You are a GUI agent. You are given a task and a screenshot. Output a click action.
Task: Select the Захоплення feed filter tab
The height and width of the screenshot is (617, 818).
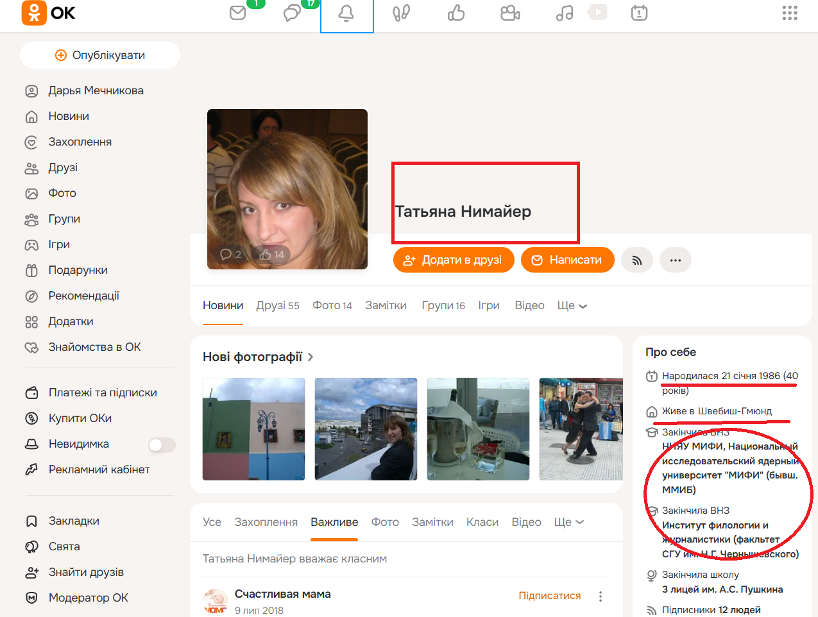pyautogui.click(x=266, y=522)
